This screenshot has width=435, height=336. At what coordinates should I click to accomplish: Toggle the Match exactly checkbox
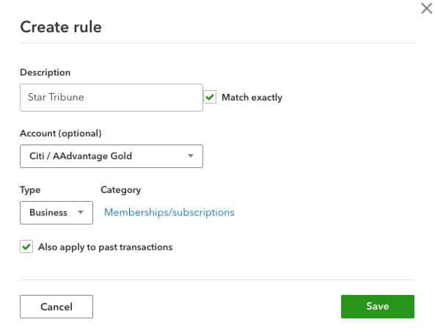tap(210, 97)
